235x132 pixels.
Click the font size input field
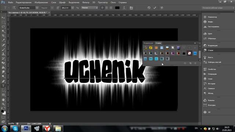pyautogui.click(x=66, y=8)
